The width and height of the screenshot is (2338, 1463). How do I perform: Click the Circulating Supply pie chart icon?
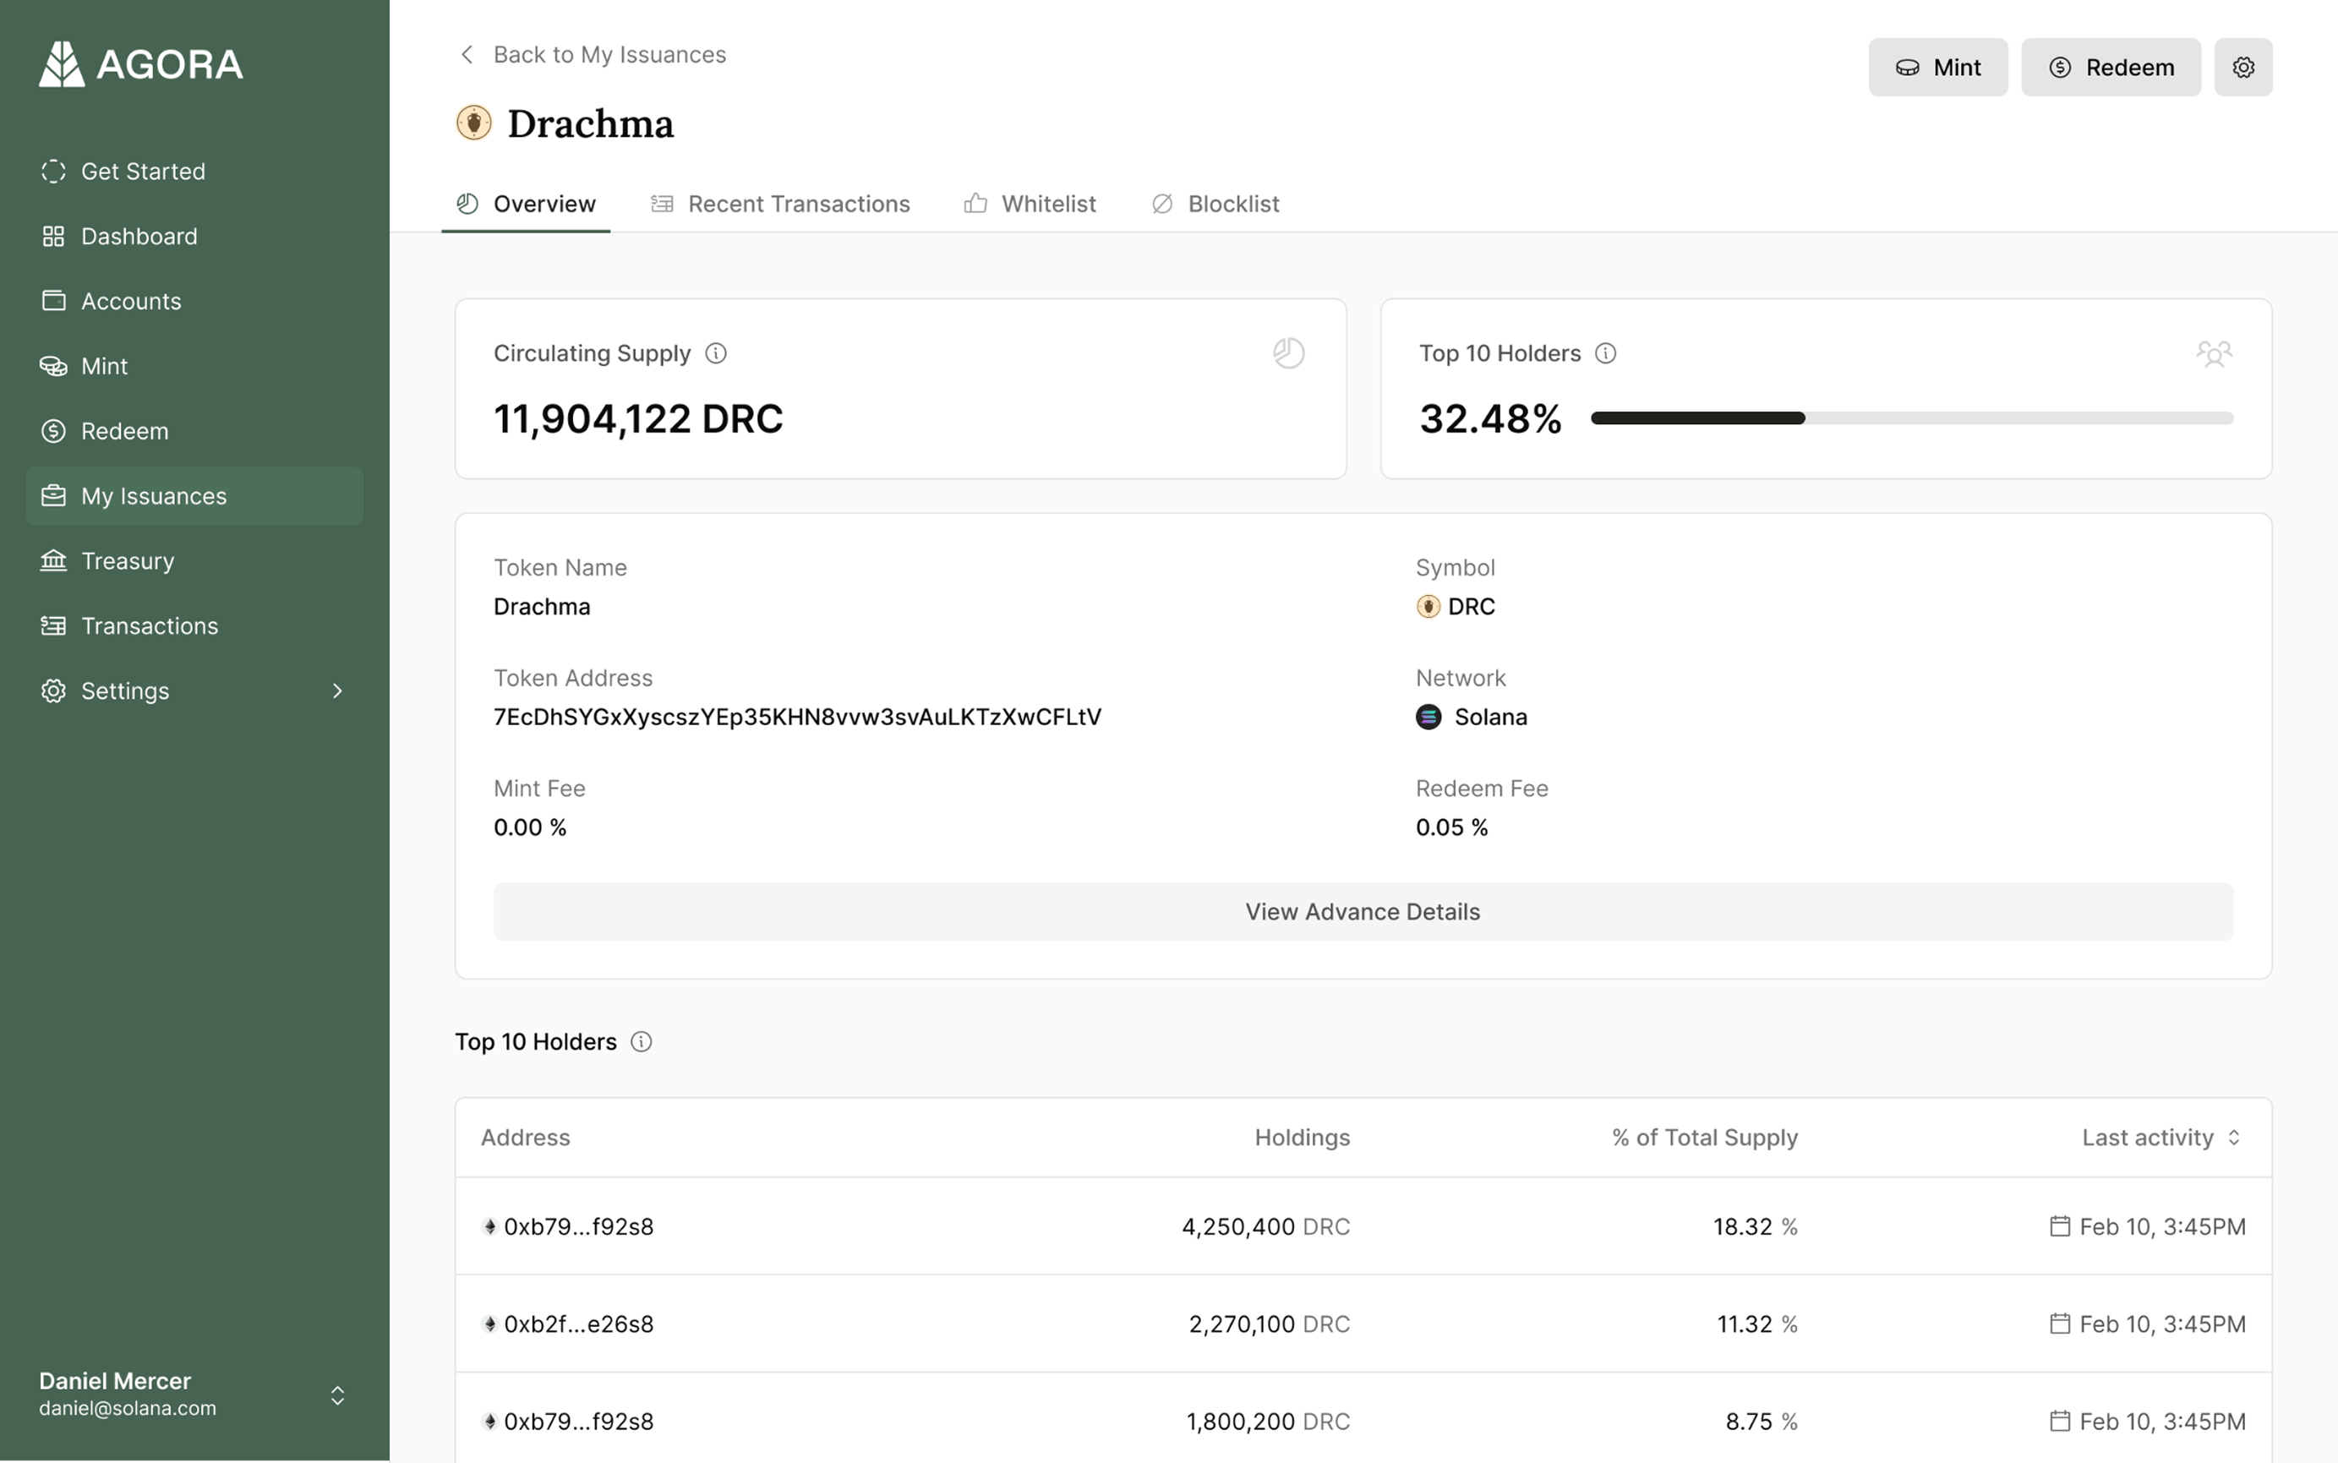1288,352
